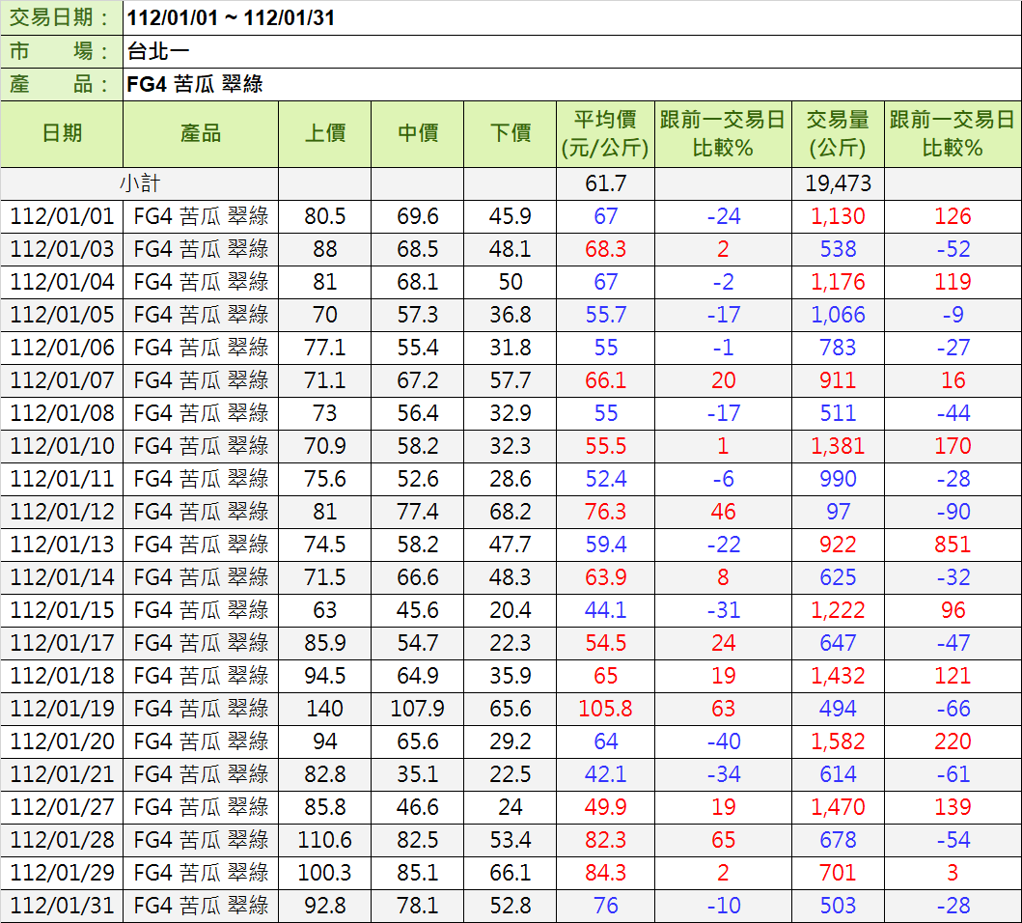Click the 上價 column header
1022x923 pixels.
[x=325, y=134]
